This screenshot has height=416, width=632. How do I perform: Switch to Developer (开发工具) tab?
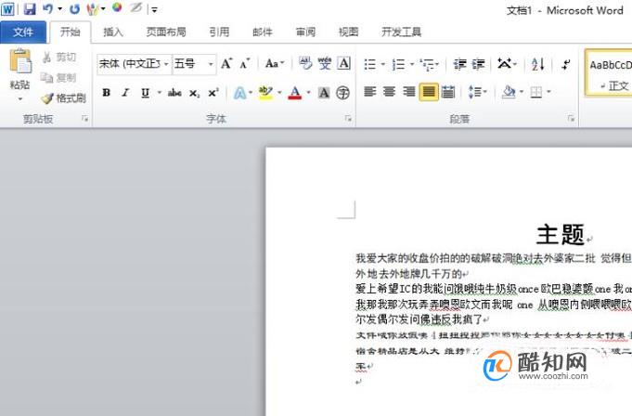click(402, 32)
